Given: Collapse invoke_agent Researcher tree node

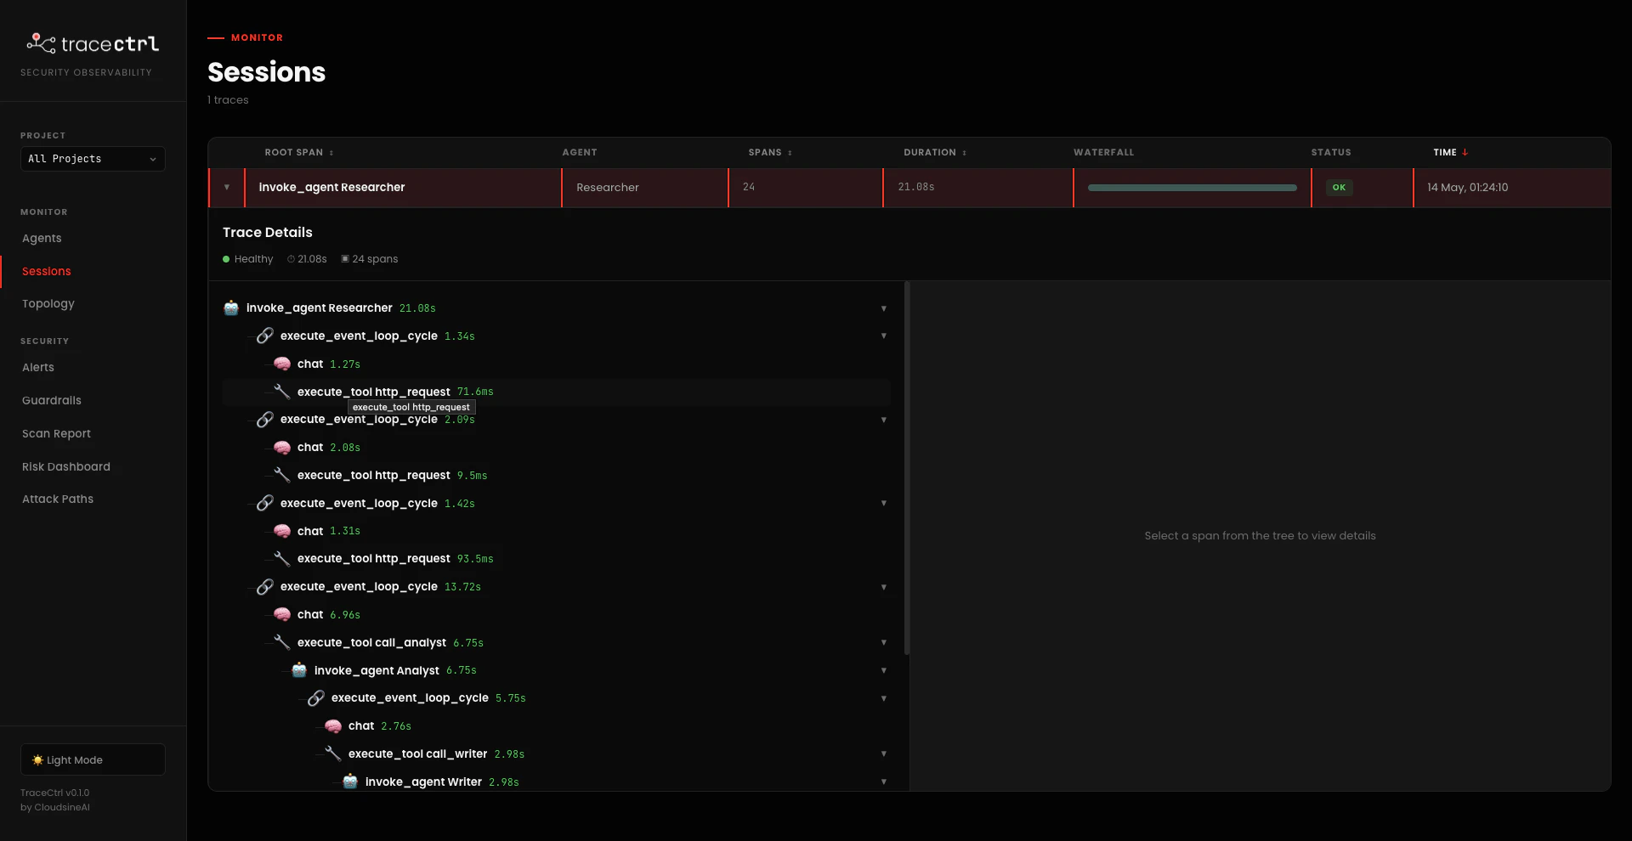Looking at the screenshot, I should coord(884,308).
